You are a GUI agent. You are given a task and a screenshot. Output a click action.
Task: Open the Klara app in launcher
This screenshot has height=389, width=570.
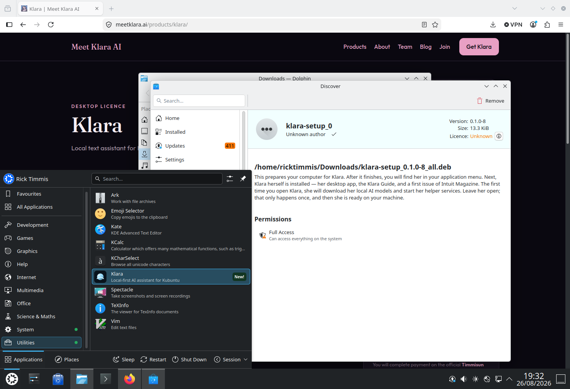coord(171,277)
